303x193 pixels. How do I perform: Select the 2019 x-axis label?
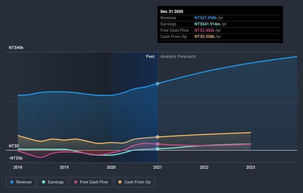click(64, 167)
